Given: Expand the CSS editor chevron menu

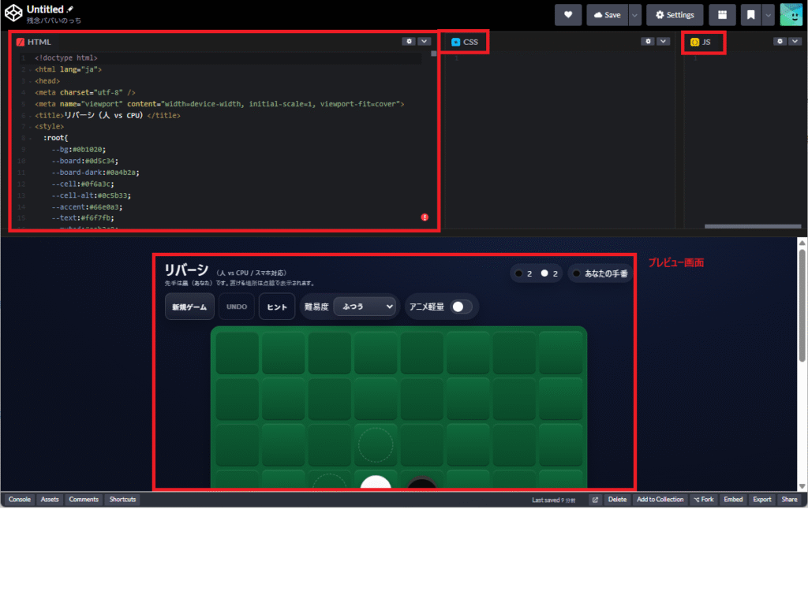Looking at the screenshot, I should 663,41.
